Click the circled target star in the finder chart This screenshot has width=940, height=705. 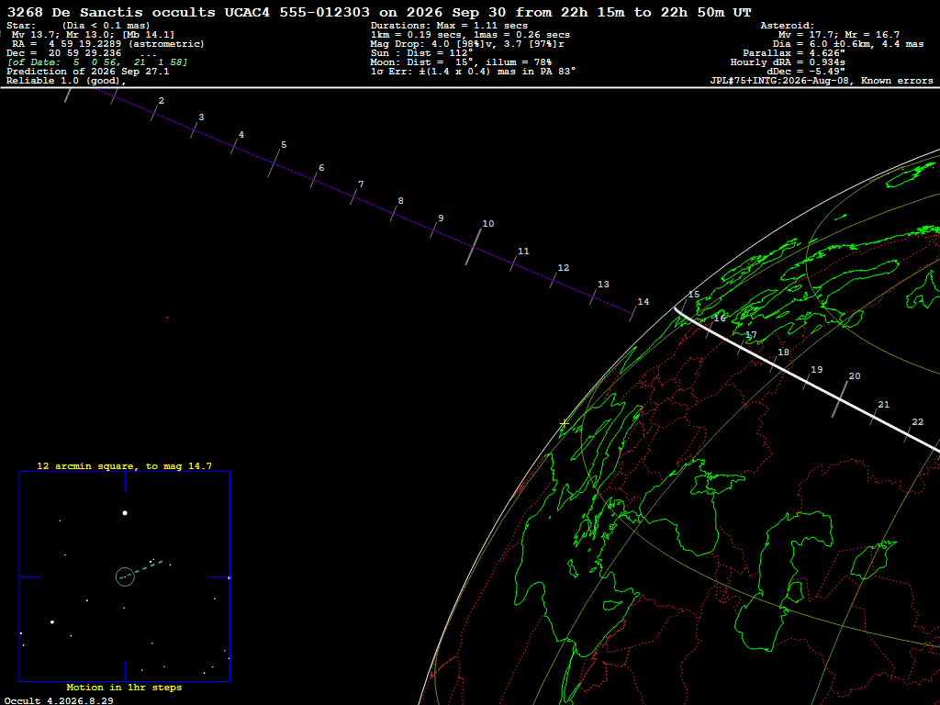click(125, 576)
